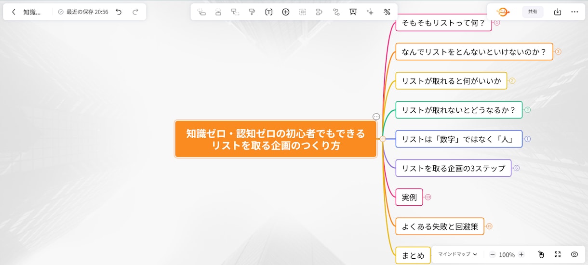The height and width of the screenshot is (265, 588).
Task: Zoom in with the plus button
Action: coord(521,254)
